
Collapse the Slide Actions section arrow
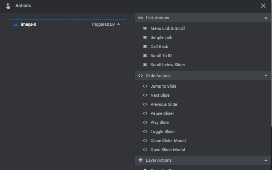[x=266, y=76]
